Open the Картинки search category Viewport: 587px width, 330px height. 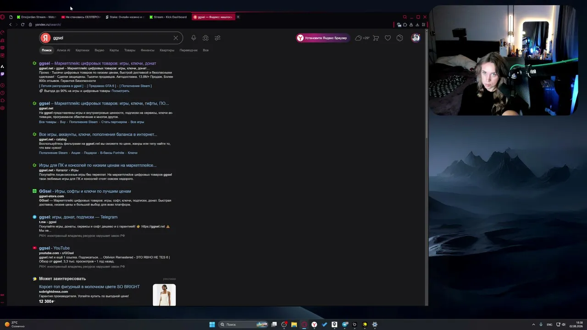[83, 50]
